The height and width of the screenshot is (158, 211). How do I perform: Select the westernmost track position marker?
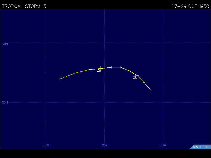click(x=60, y=79)
